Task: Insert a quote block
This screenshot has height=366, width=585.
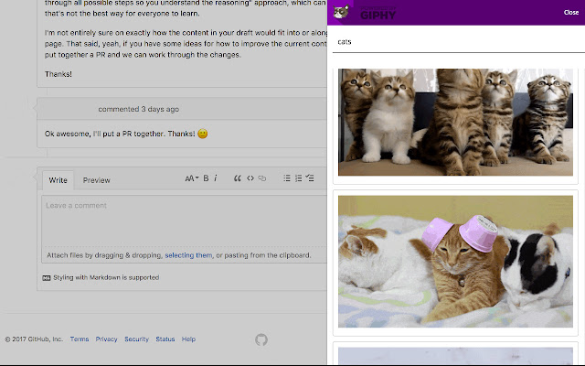Action: 238,178
